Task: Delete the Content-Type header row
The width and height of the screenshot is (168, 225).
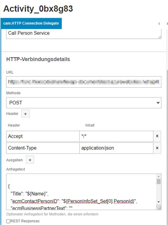Action: 157,148
